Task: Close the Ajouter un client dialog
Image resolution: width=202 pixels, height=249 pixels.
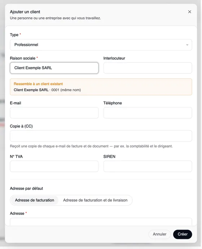Action: click(x=189, y=12)
